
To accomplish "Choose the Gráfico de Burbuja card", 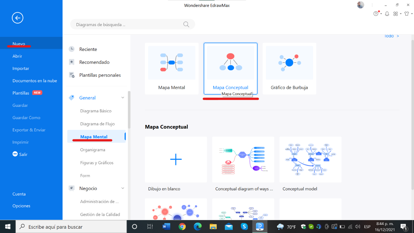I will pyautogui.click(x=289, y=68).
